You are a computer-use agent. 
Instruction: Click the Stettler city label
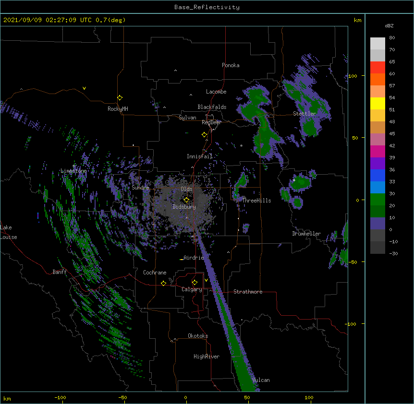pos(304,114)
